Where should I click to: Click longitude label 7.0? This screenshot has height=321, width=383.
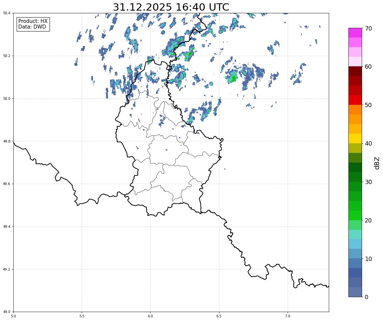coord(288,316)
